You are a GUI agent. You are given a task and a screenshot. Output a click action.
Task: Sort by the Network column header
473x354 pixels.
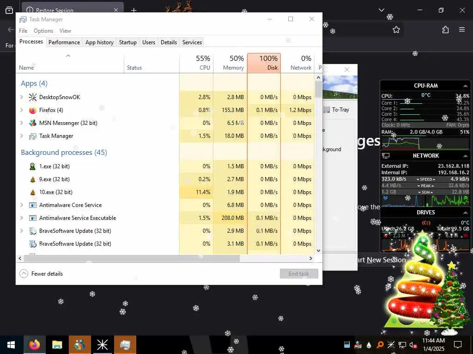coord(297,63)
